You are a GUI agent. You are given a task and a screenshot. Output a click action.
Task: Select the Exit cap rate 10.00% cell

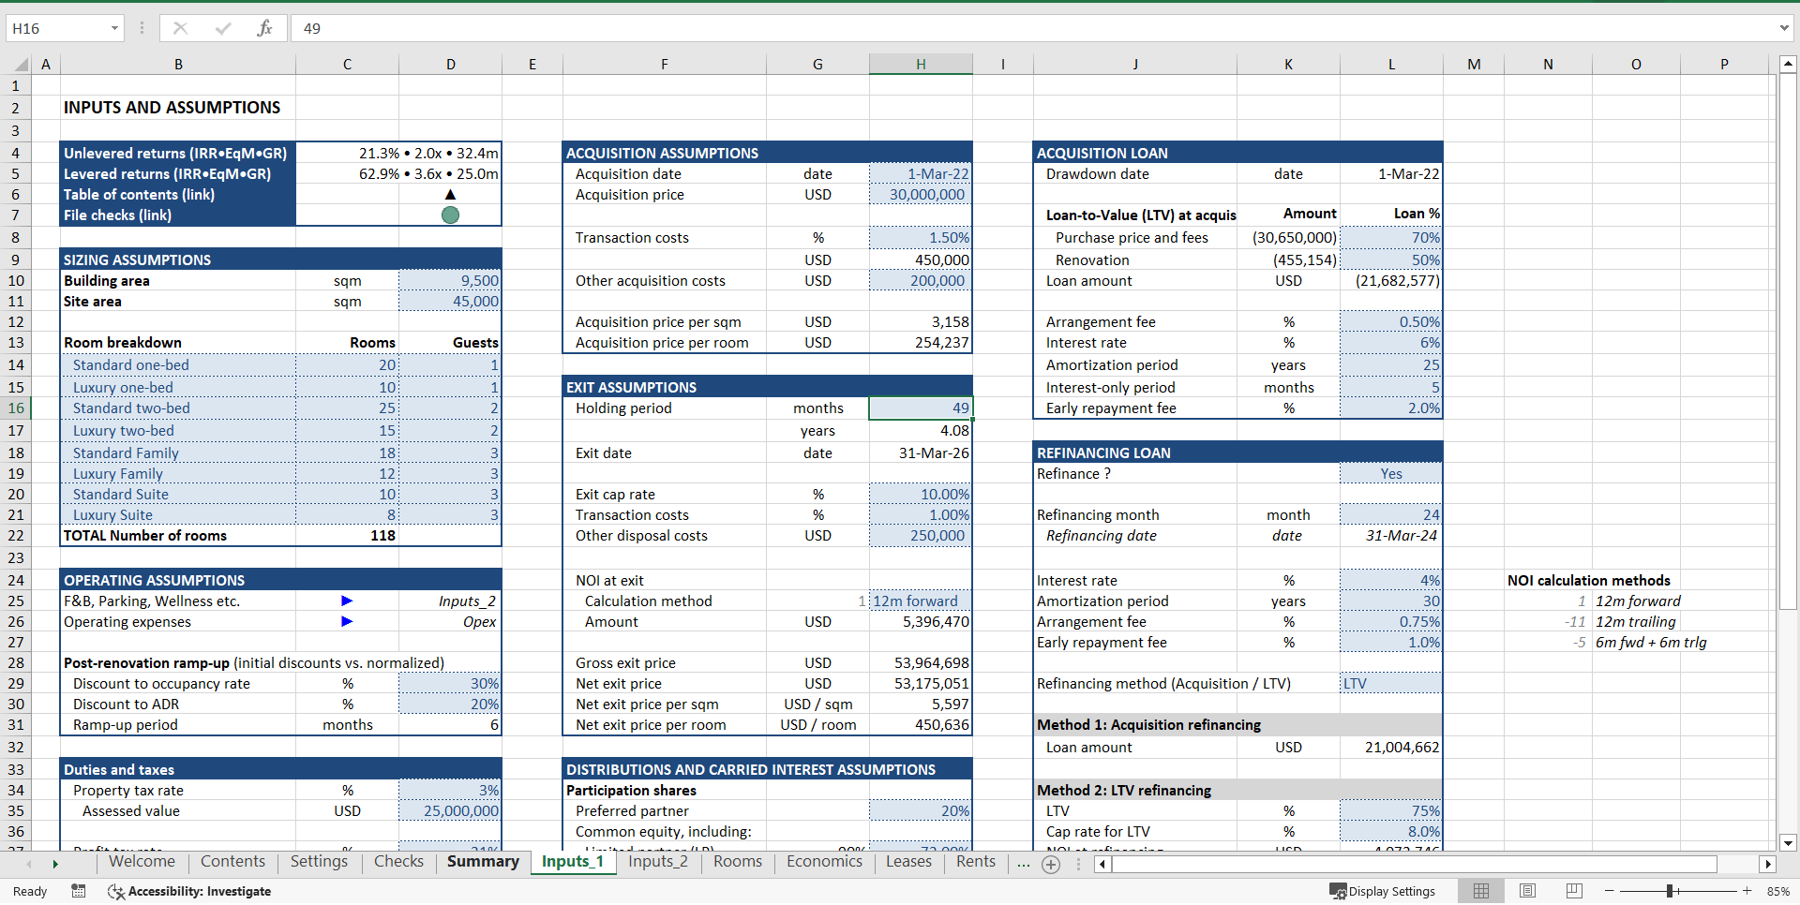[921, 495]
